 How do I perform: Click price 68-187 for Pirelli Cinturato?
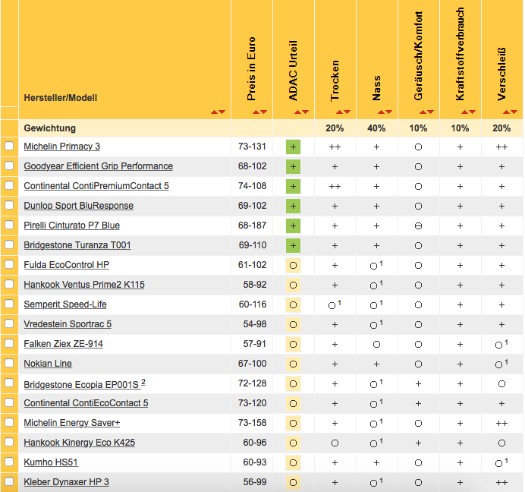(252, 225)
